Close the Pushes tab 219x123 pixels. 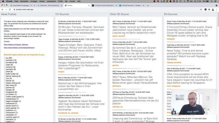click(89, 5)
